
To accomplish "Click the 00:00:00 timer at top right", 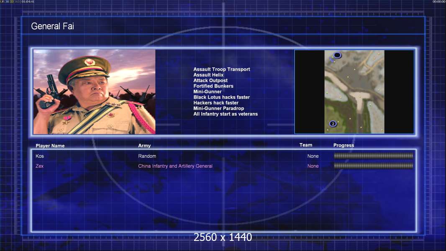I will pos(439,2).
